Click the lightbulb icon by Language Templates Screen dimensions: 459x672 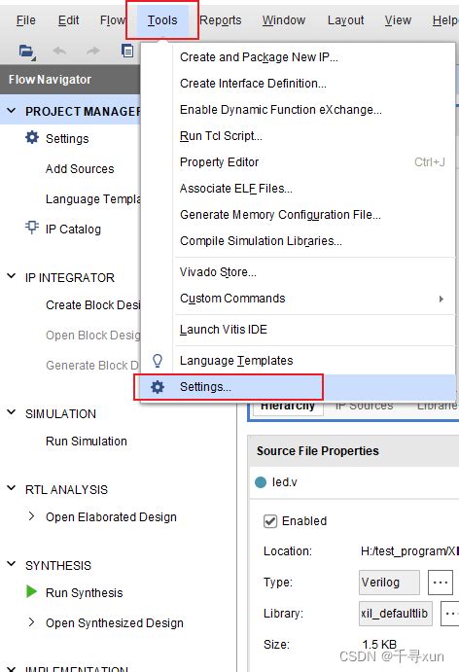click(x=158, y=361)
